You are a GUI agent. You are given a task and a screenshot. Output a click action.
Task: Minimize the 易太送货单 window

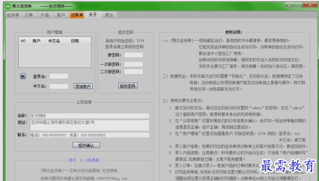click(x=290, y=5)
